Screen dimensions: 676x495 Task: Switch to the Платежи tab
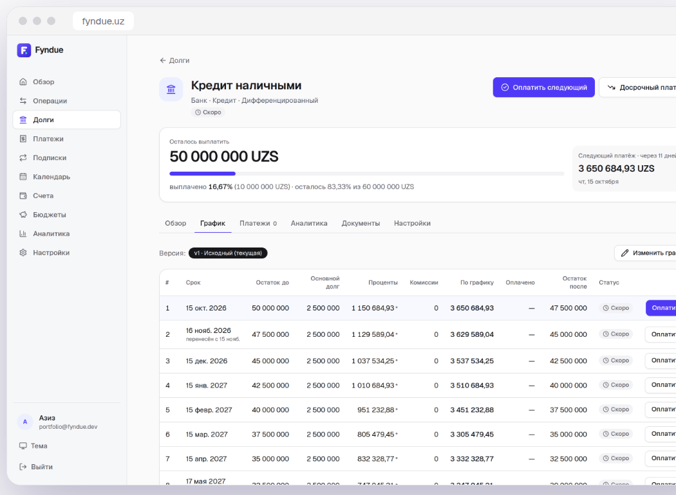click(x=258, y=223)
